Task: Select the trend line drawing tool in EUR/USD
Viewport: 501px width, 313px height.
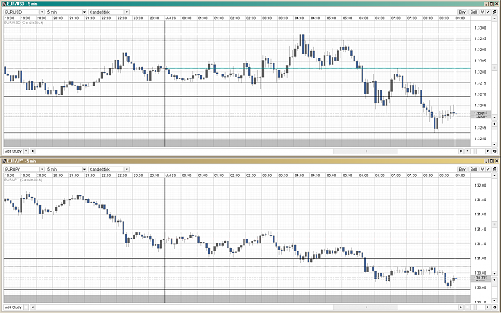Action: coord(488,12)
